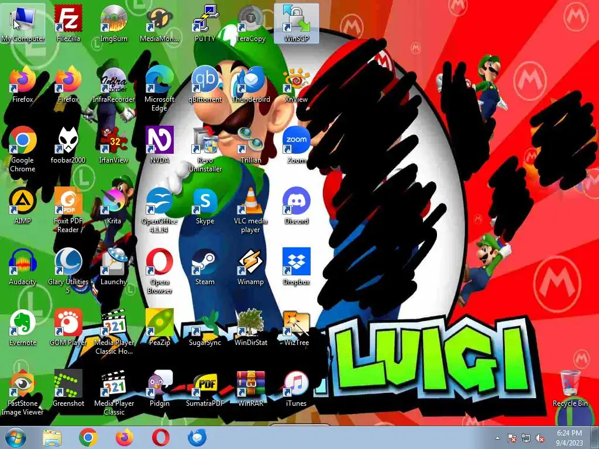Click the Glary Utilities 5 icon

click(x=68, y=271)
